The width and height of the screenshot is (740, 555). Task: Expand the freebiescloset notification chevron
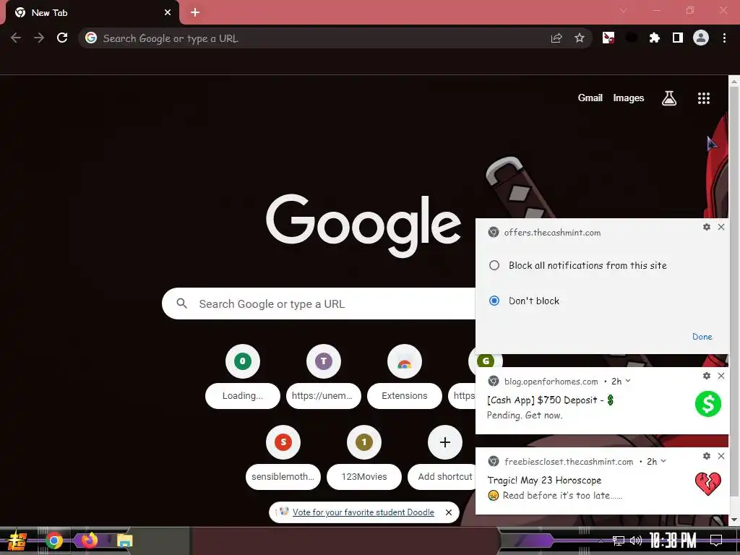tap(663, 461)
